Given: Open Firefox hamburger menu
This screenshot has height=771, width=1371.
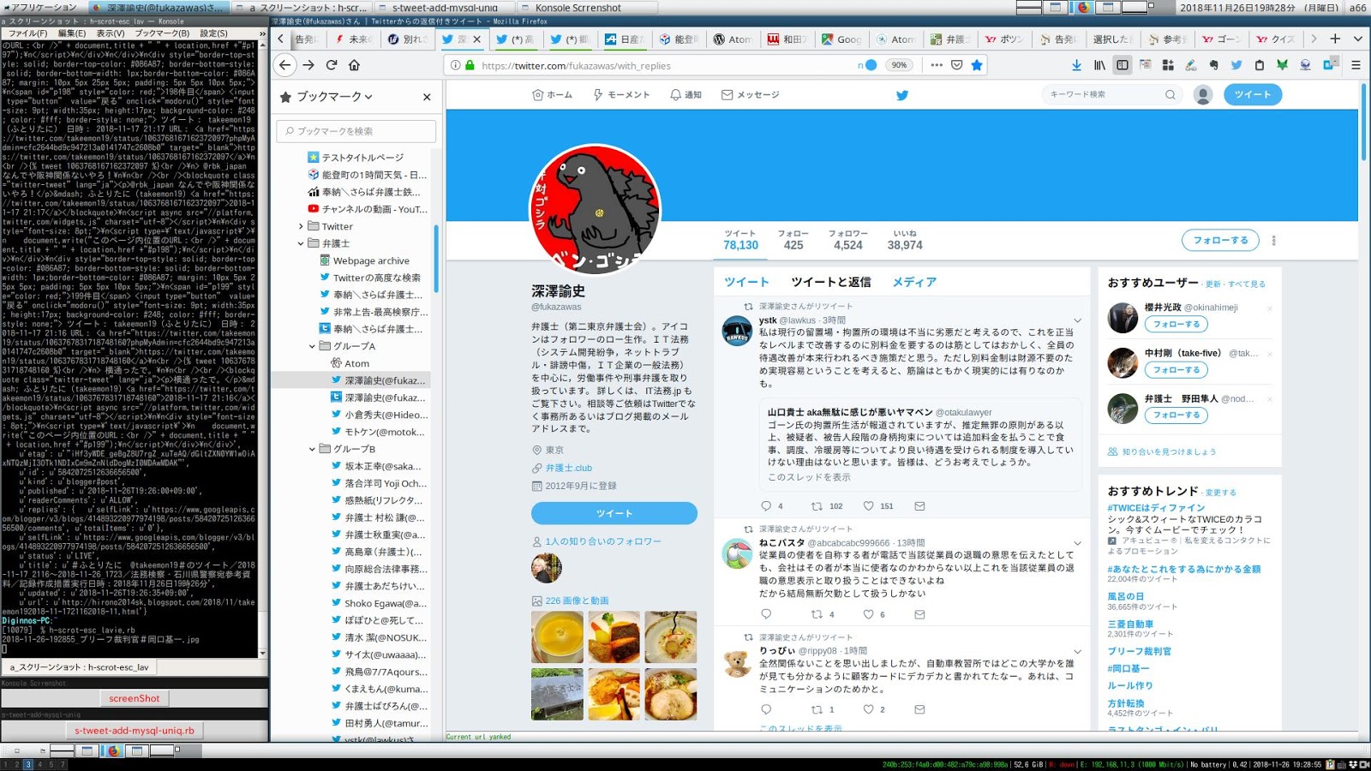Looking at the screenshot, I should (x=1356, y=65).
